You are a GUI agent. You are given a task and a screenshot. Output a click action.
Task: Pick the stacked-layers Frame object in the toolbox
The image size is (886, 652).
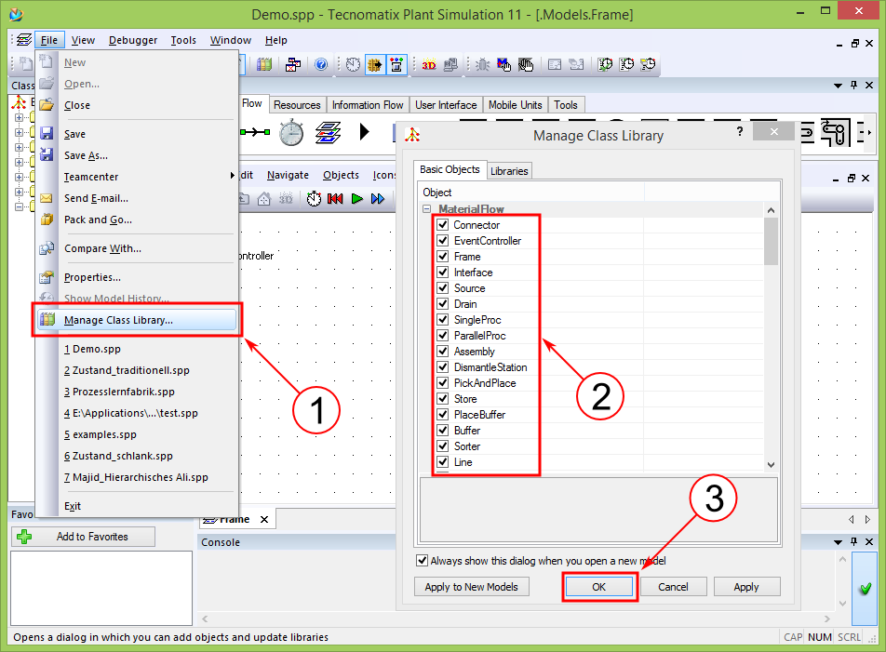[328, 132]
